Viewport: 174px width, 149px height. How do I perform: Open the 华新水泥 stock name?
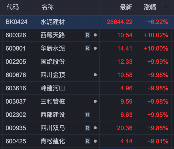click(53, 48)
